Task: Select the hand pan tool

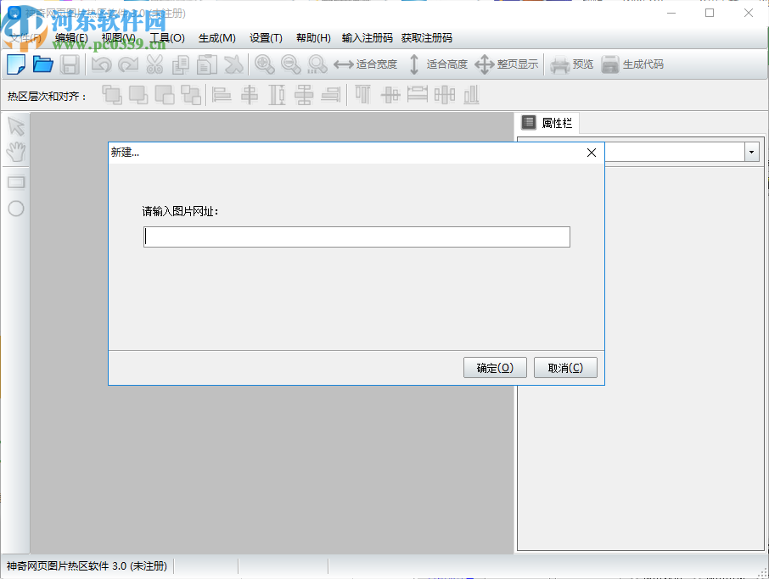Action: tap(15, 151)
